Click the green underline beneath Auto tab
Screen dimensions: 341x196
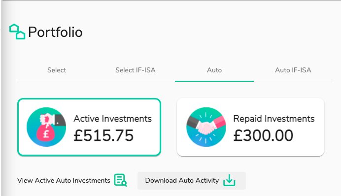click(214, 81)
